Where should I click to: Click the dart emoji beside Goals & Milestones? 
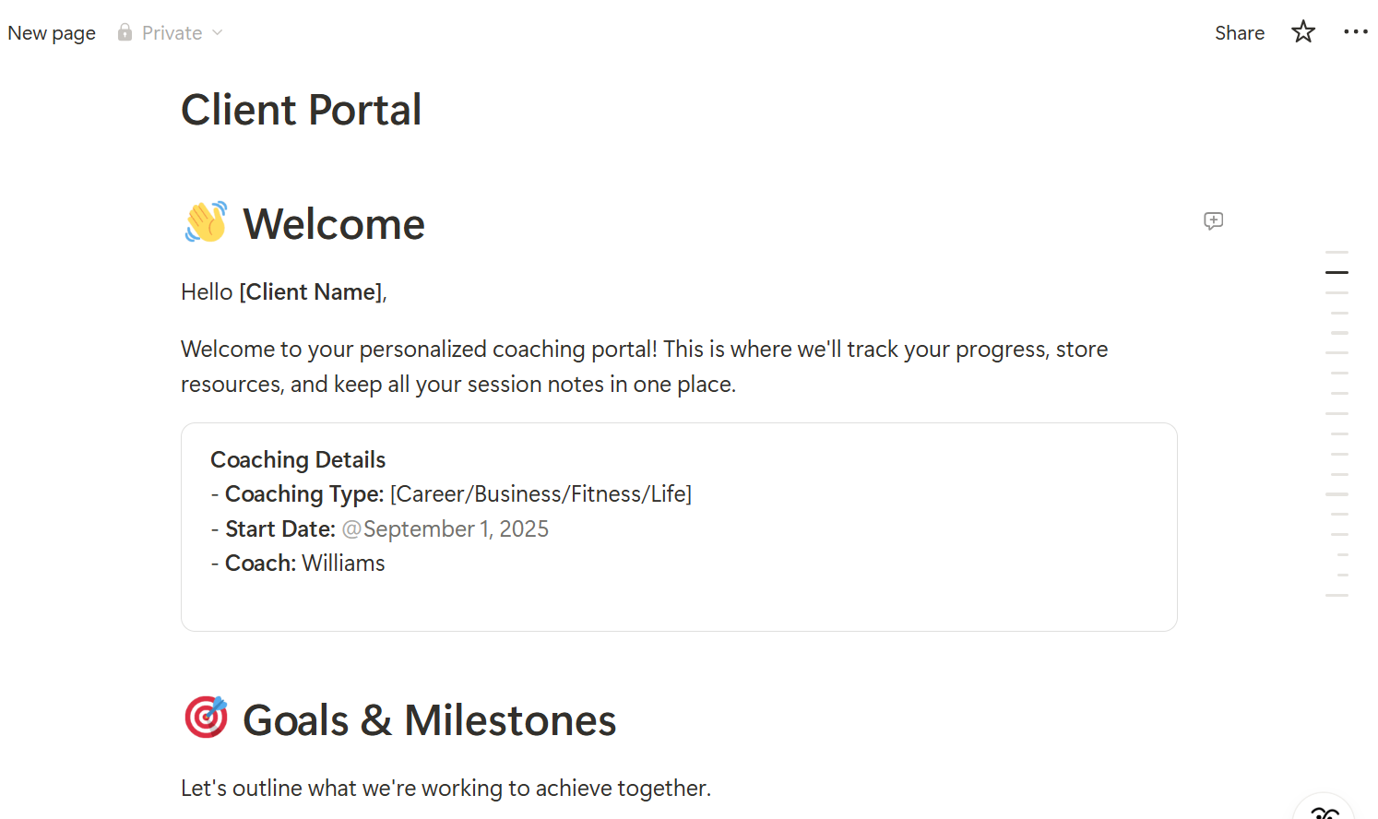tap(205, 718)
